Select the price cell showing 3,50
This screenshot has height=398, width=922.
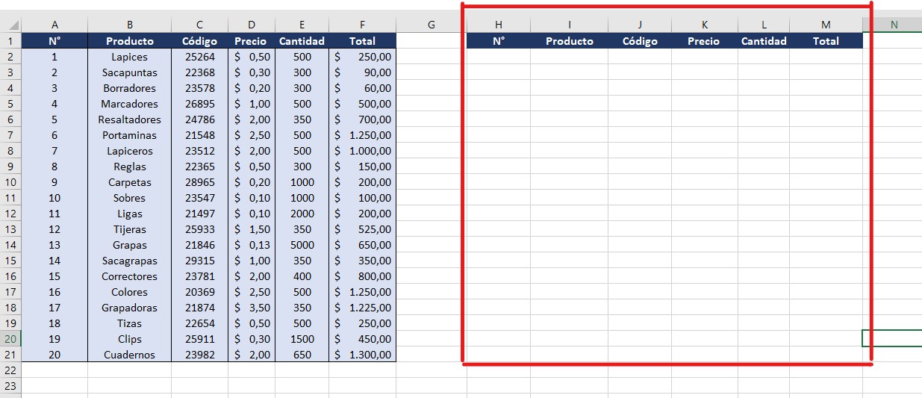pos(252,308)
